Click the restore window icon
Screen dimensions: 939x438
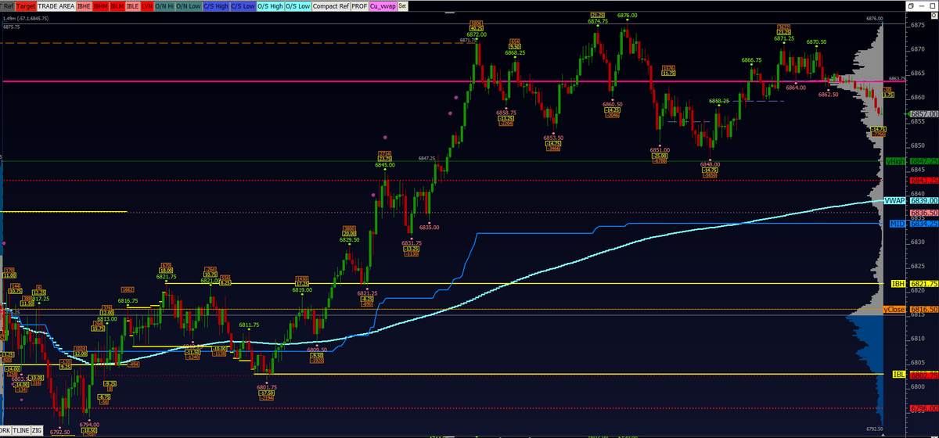click(x=912, y=5)
